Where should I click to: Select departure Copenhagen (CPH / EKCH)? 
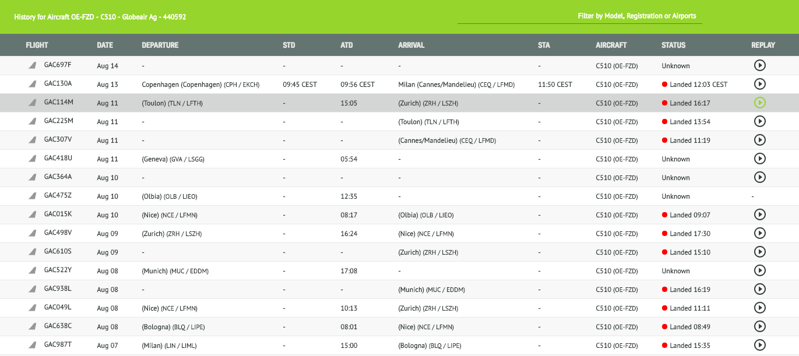point(200,84)
